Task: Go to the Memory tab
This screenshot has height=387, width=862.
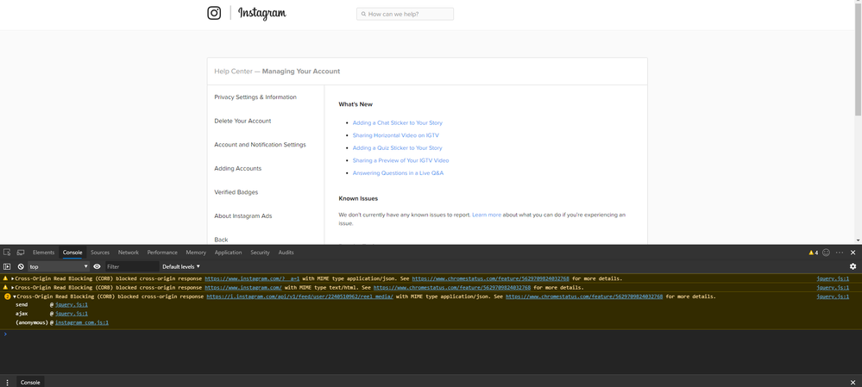Action: click(x=196, y=253)
